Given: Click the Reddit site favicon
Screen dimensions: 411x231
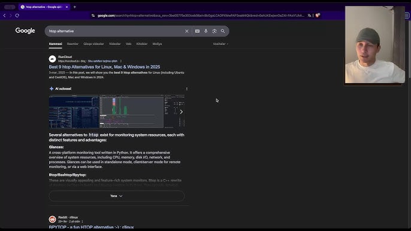Looking at the screenshot, I should (x=53, y=219).
